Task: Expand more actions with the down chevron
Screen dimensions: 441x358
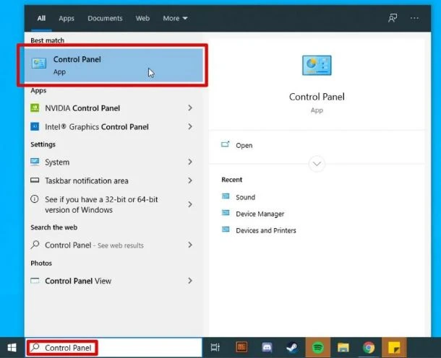Action: [317, 164]
